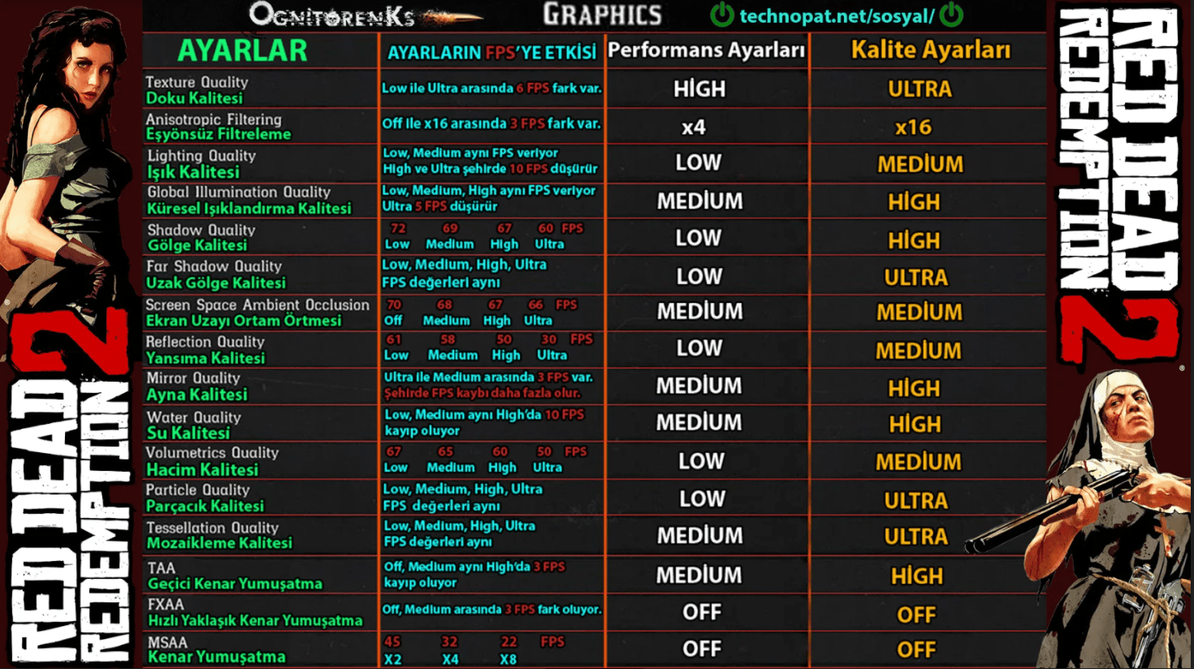Screen dimensions: 1194x669
Task: Click the bullet icon beside the OgnitorenKs logo
Action: click(x=452, y=16)
